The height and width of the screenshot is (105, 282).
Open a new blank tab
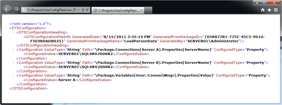pos(148,11)
